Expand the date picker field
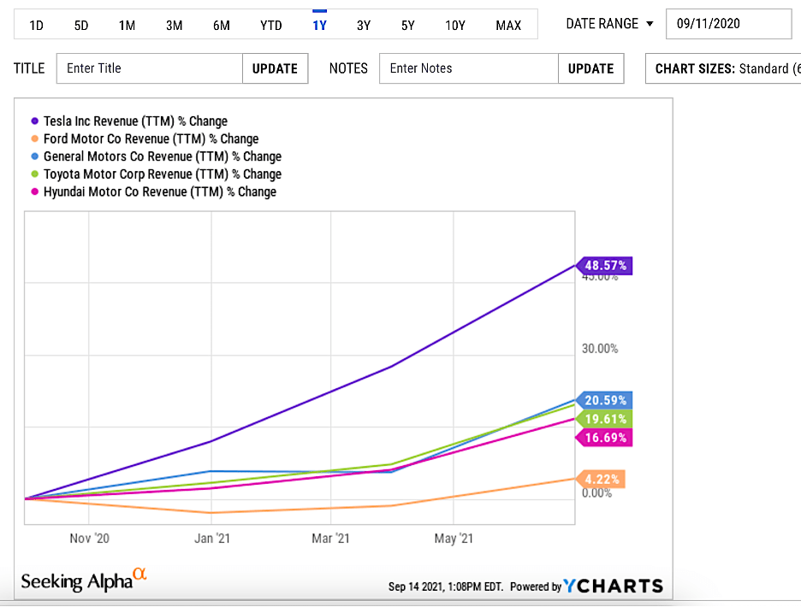The image size is (801, 607). [728, 24]
